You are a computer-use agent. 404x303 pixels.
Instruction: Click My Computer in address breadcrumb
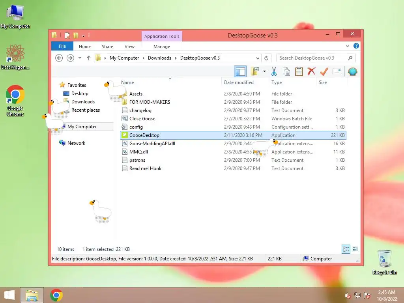(124, 58)
